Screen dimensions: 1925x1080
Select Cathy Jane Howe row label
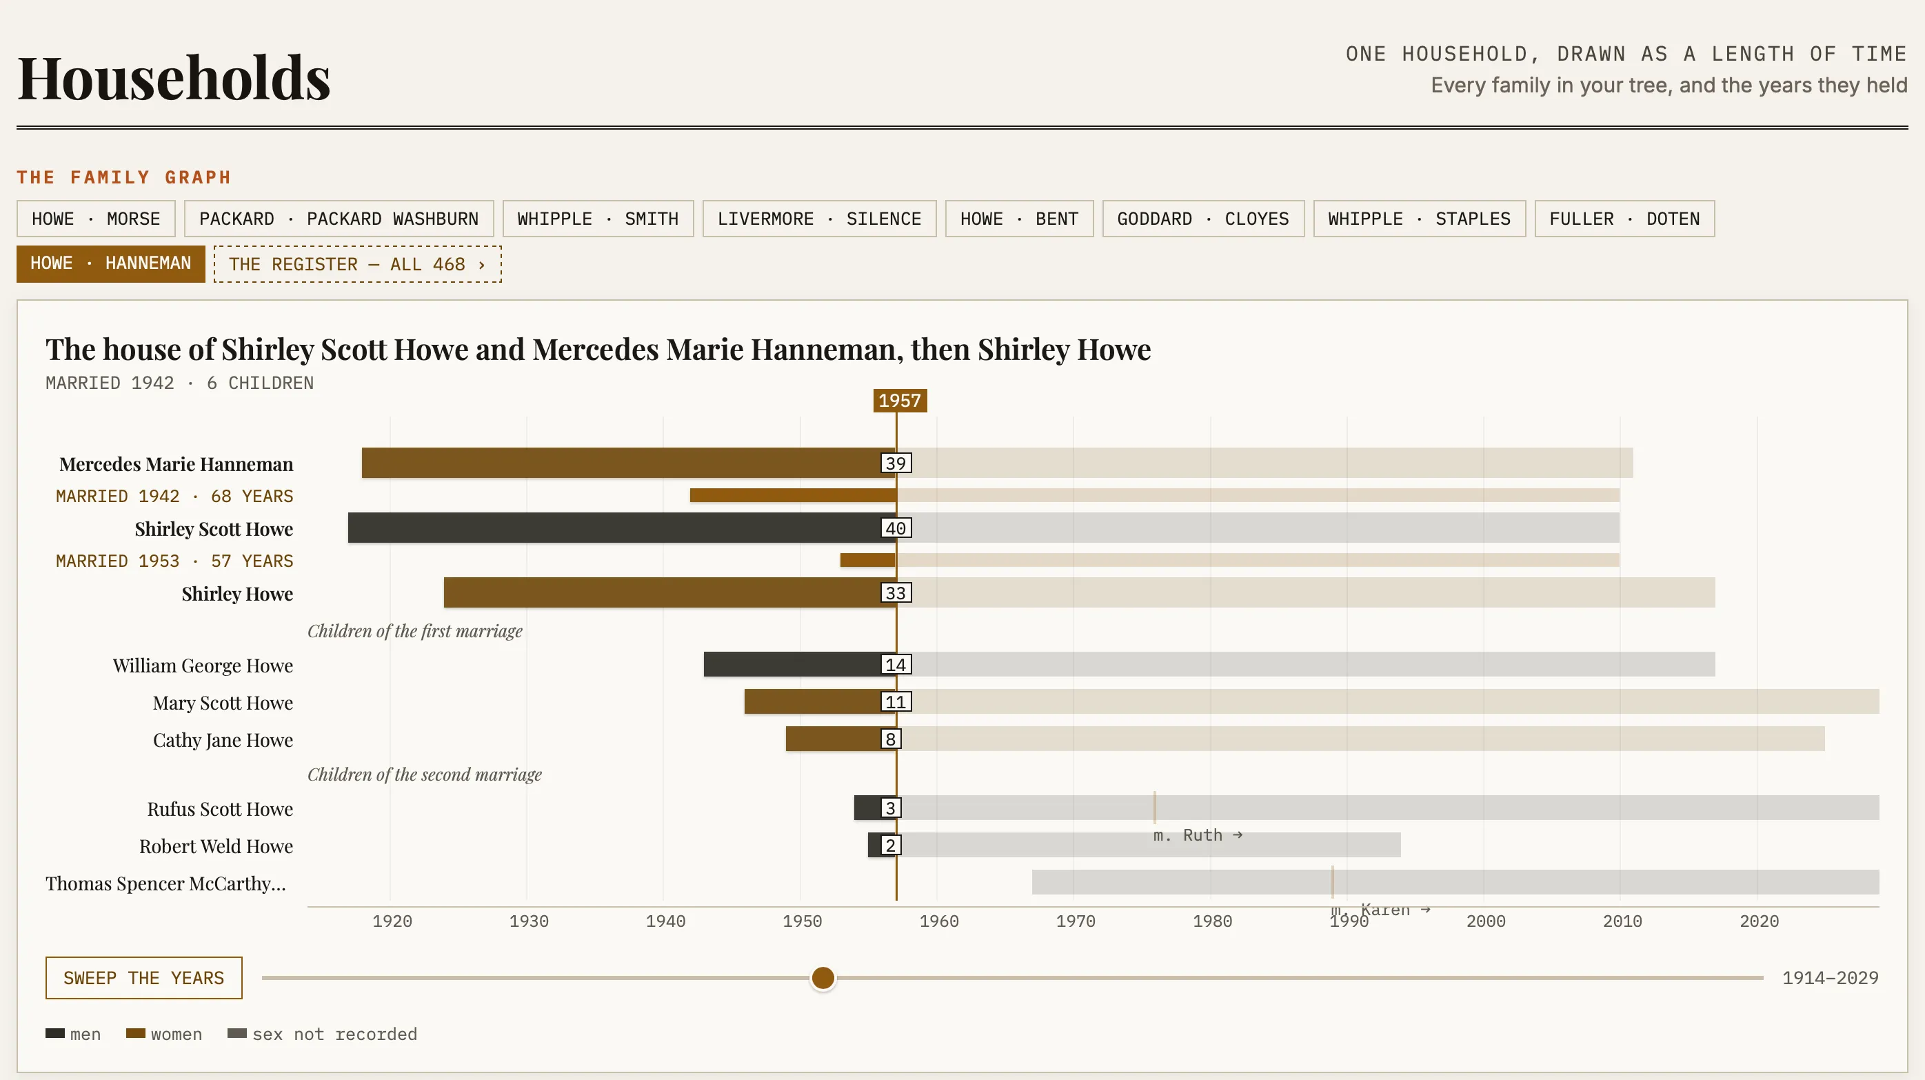pyautogui.click(x=223, y=740)
